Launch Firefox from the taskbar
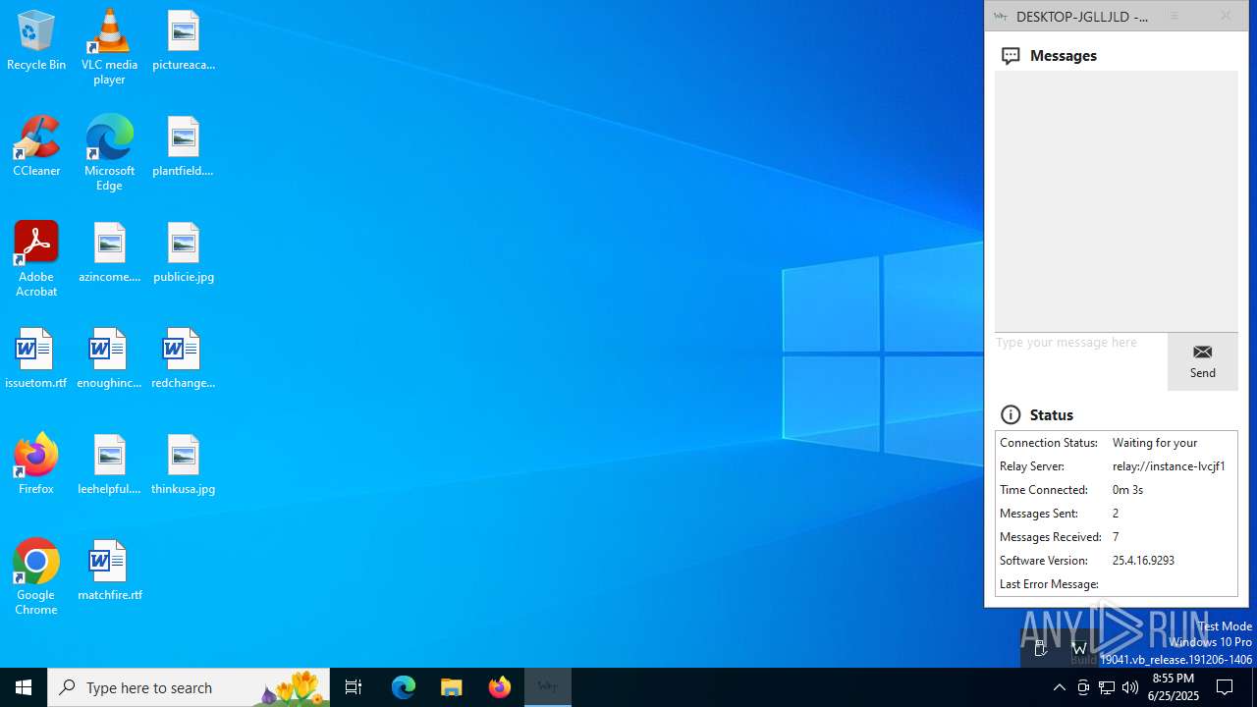The width and height of the screenshot is (1257, 707). tap(500, 687)
